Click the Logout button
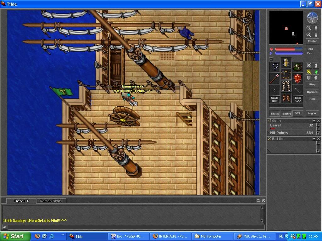Viewport: 322px width, 241px height. pyautogui.click(x=312, y=113)
